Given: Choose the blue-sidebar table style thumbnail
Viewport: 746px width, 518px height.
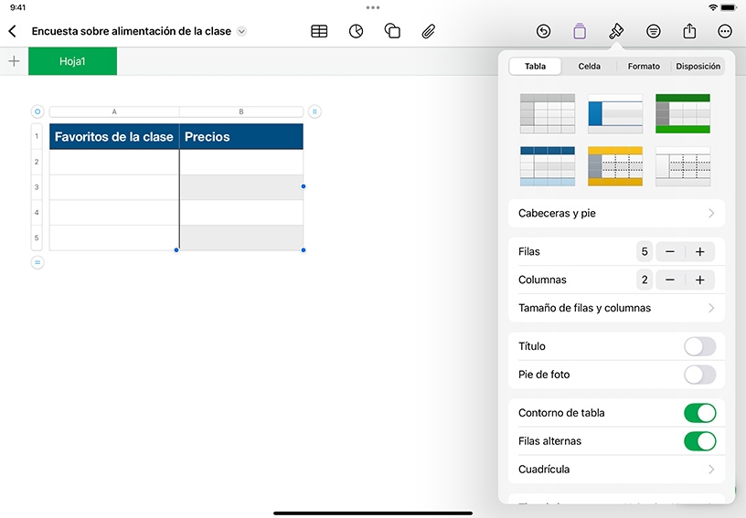Looking at the screenshot, I should (615, 113).
